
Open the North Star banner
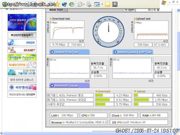coord(22,22)
